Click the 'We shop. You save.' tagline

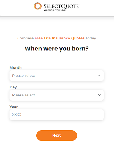tap(55, 10)
